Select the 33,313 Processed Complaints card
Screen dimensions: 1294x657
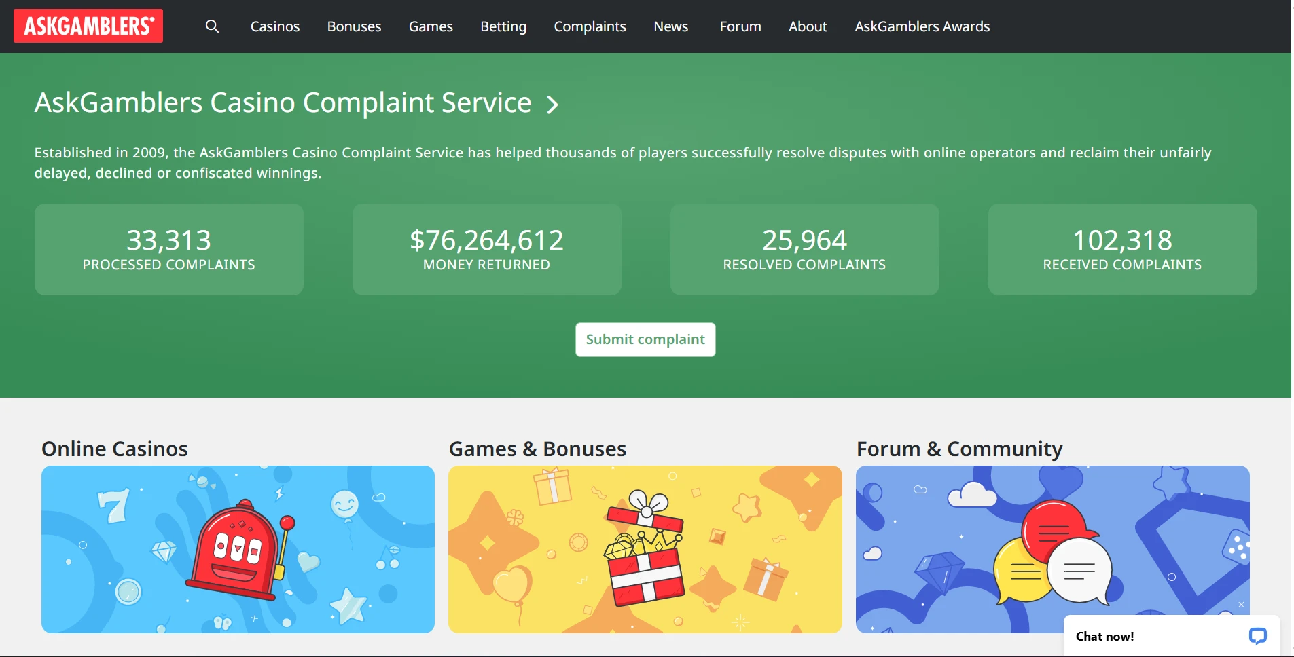point(169,249)
